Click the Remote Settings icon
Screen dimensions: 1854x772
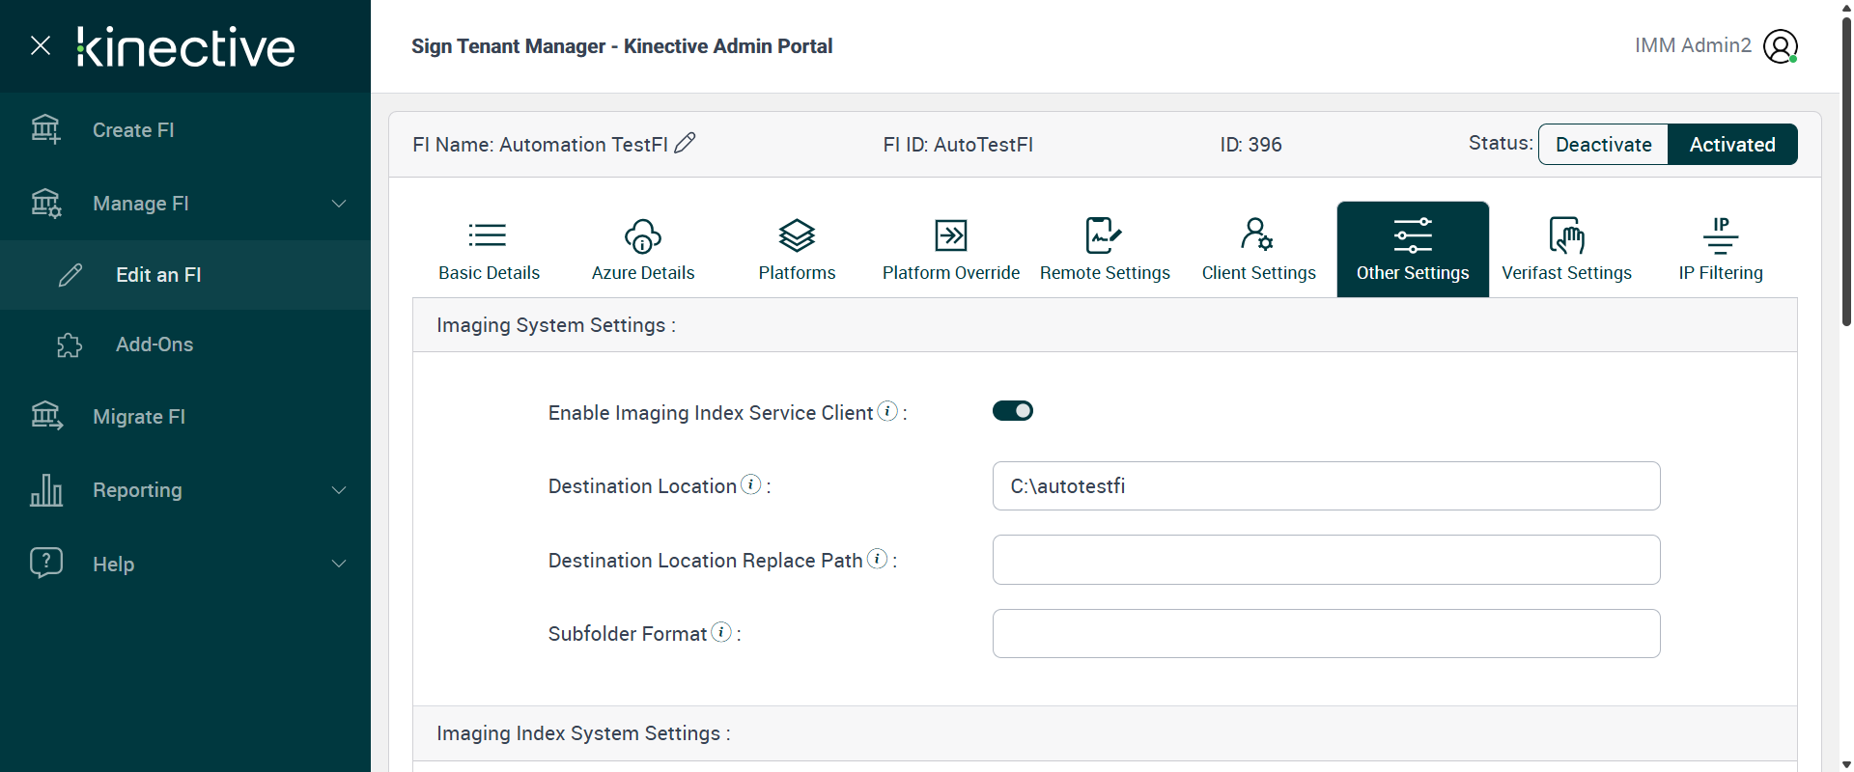click(x=1104, y=235)
